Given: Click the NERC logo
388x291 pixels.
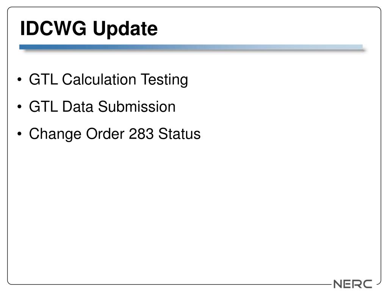Looking at the screenshot, I should [353, 284].
